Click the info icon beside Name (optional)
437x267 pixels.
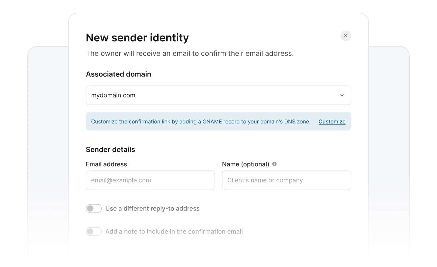click(274, 164)
